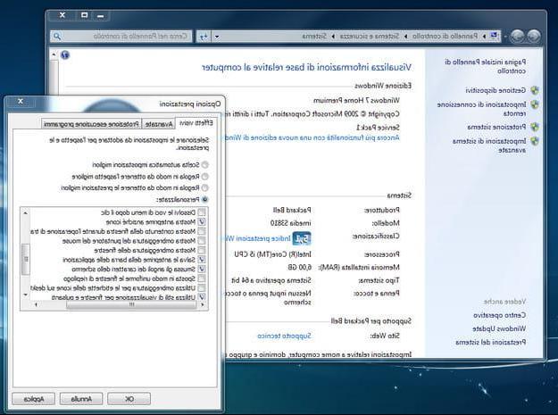Click Ancora più funzionalità con una nuova edizione link
Screen dimensions: 558x415
312,137
